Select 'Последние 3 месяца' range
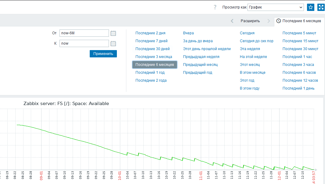This screenshot has width=325, height=184. [154, 57]
